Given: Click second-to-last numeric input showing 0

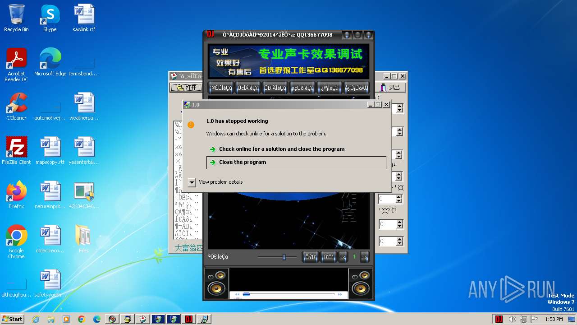Looking at the screenshot, I should click(x=387, y=224).
